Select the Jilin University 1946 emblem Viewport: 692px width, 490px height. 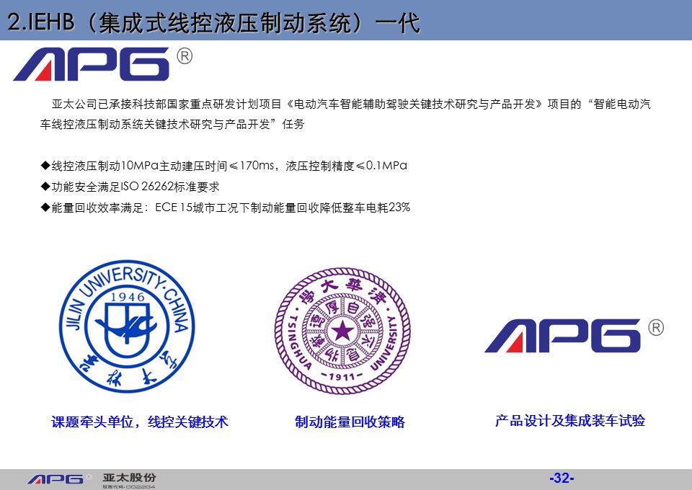127,326
